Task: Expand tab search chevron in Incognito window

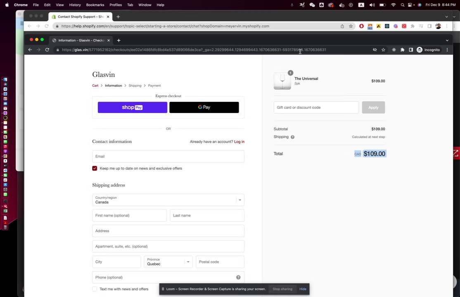Action: point(447,40)
